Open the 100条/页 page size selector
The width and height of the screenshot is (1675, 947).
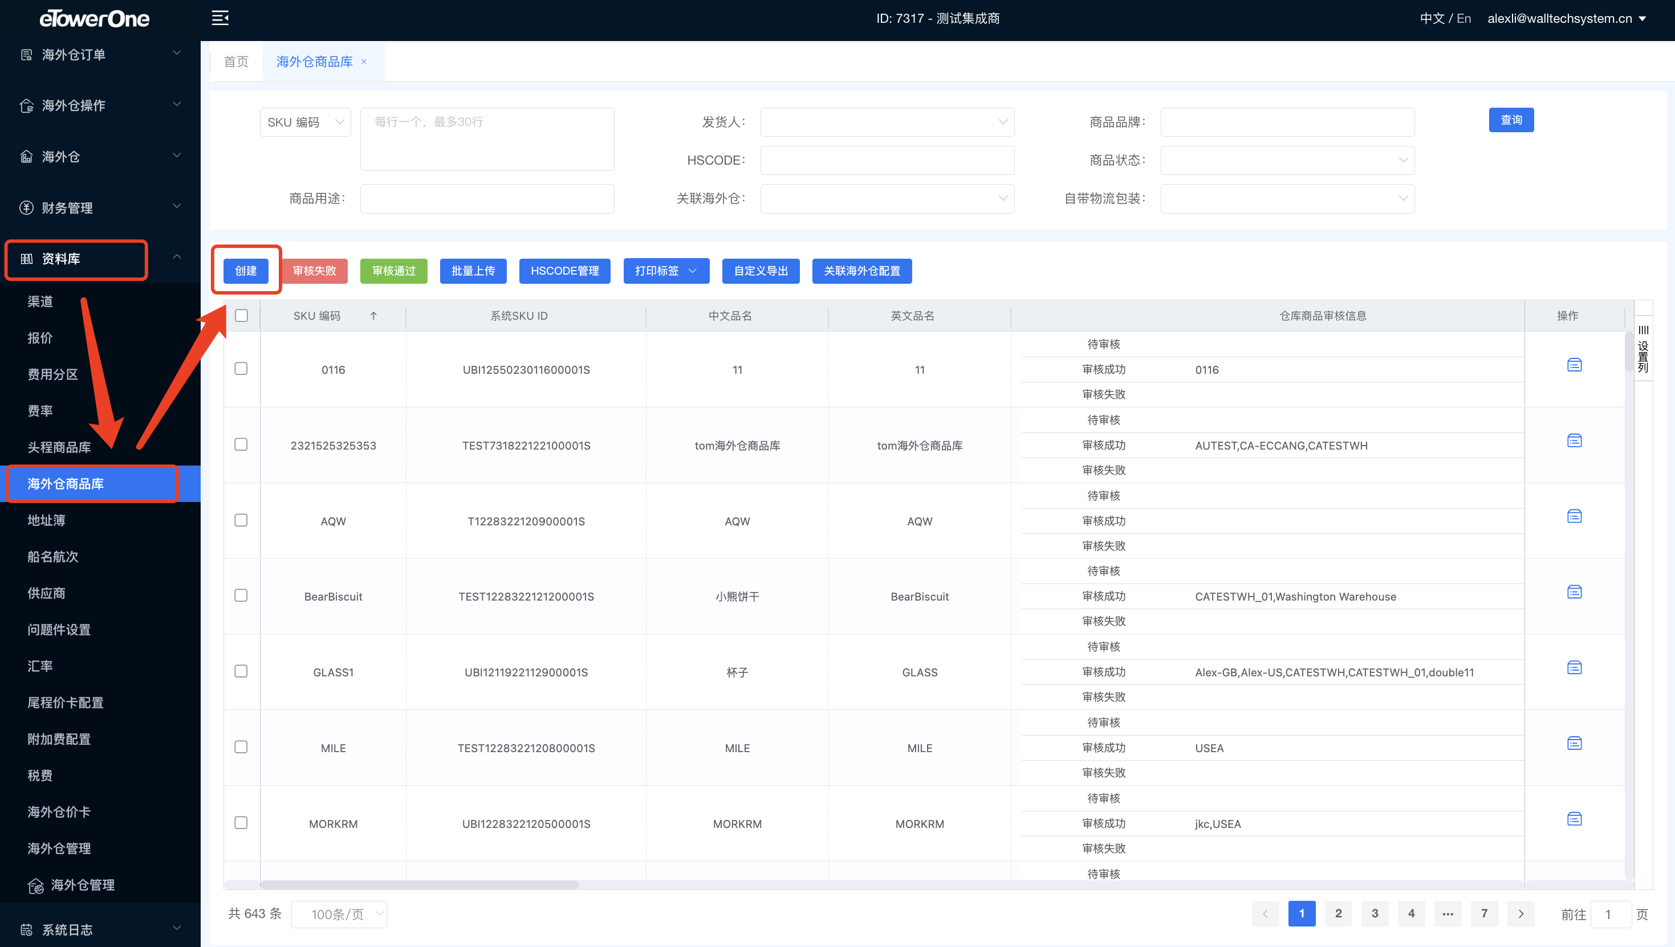339,914
